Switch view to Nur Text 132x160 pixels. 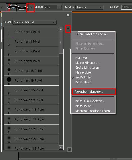pos(81,58)
